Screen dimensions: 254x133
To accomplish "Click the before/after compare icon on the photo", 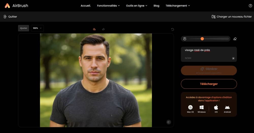I will [169, 122].
